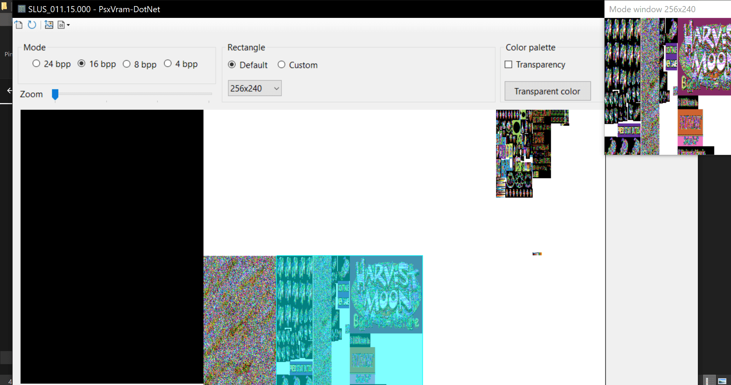The image size is (731, 385).
Task: Click the Mode window 256x240 preview image
Action: pos(667,86)
